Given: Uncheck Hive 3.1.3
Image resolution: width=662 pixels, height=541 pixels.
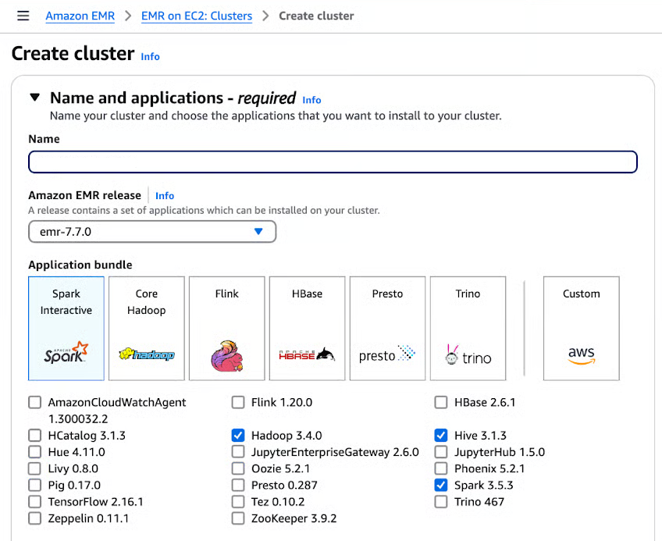Looking at the screenshot, I should (441, 436).
